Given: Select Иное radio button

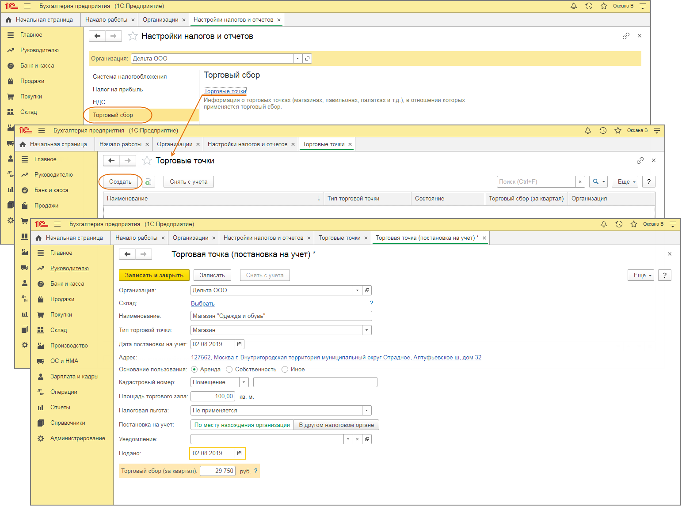Looking at the screenshot, I should point(285,369).
